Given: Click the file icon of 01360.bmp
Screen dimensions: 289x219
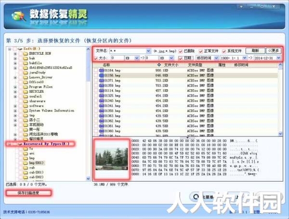Looking at the screenshot, I should click(101, 131).
